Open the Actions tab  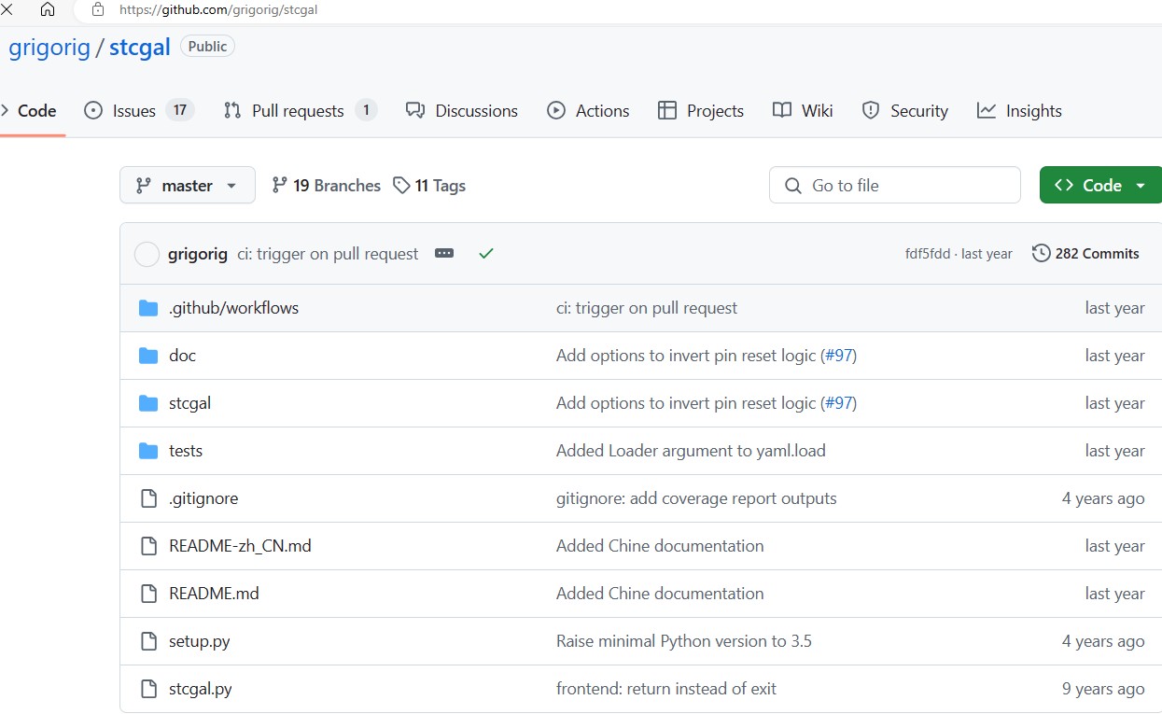(x=588, y=110)
